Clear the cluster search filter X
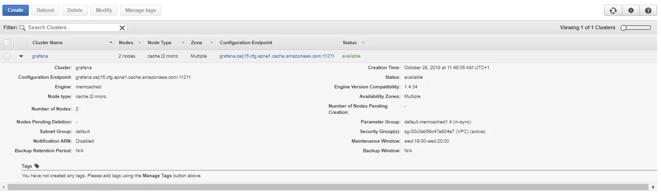The height and width of the screenshot is (195, 661). [122, 28]
